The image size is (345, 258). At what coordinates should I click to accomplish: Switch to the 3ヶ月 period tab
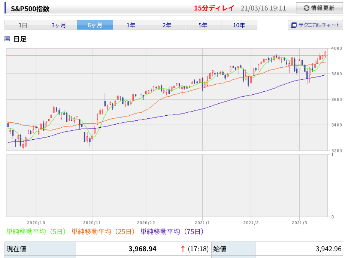[59, 25]
